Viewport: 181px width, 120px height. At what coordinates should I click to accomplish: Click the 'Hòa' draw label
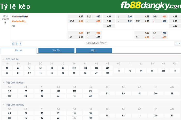pos(13,26)
